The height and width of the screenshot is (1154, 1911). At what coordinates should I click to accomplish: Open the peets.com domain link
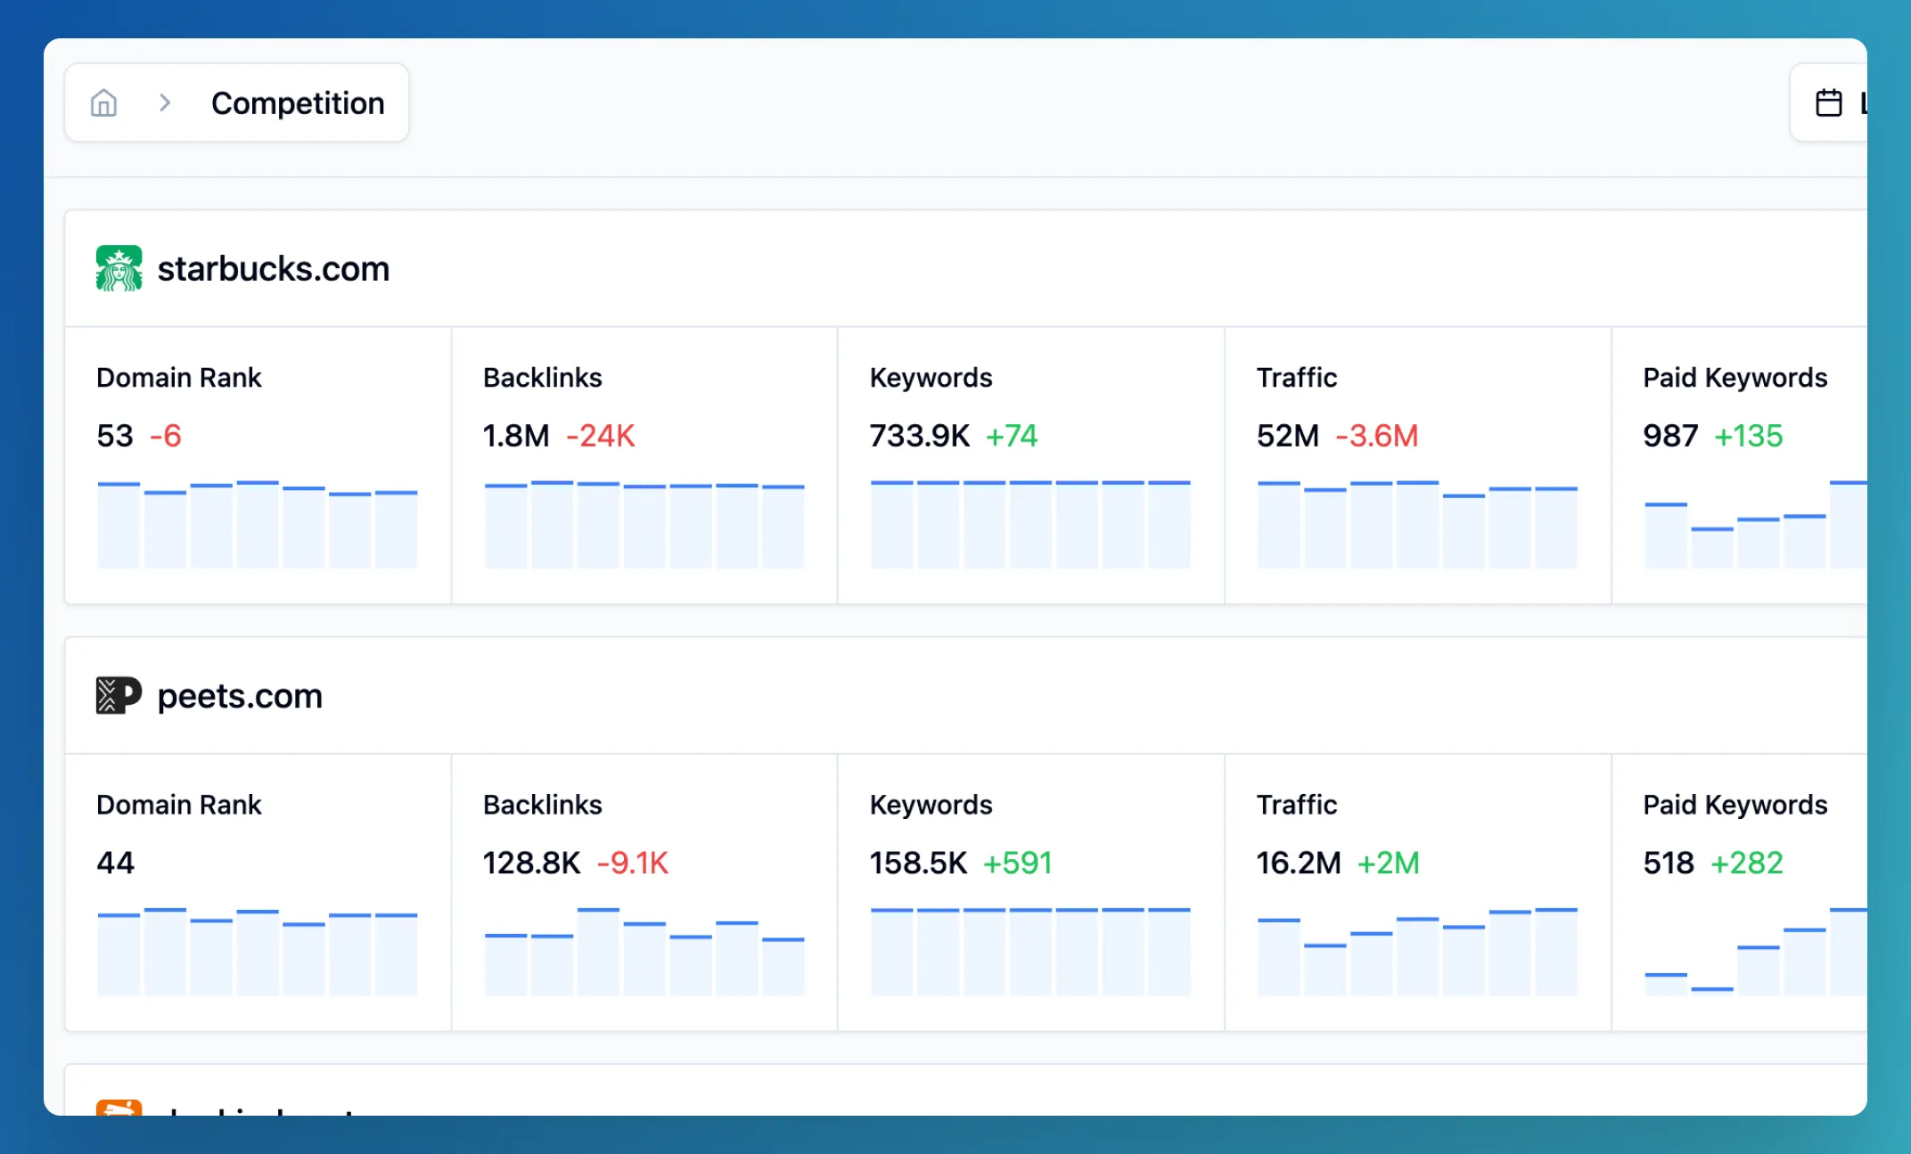pyautogui.click(x=240, y=695)
